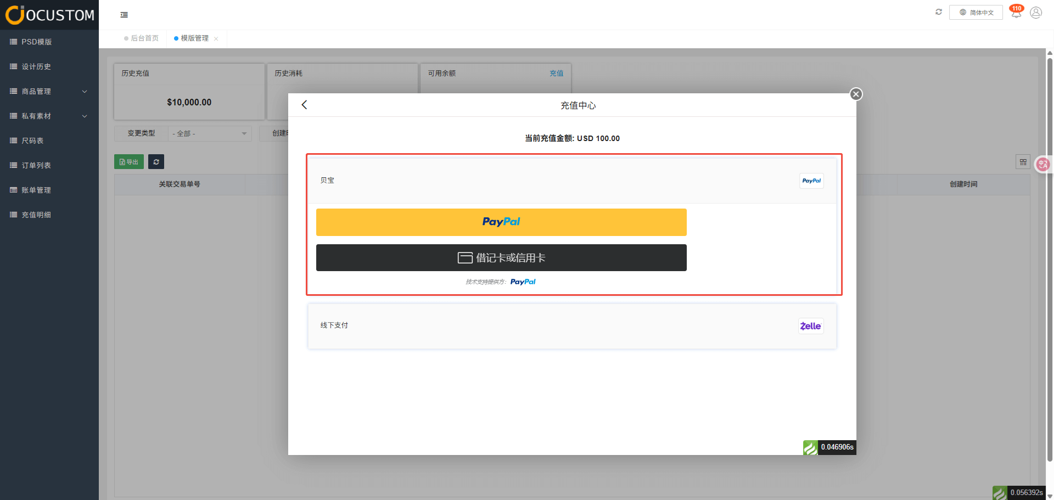Click the refresh icon in top bar
The image size is (1054, 500).
pos(939,12)
